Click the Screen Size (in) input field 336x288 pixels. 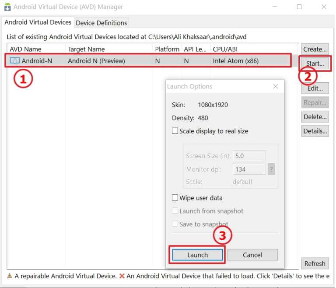[249, 156]
